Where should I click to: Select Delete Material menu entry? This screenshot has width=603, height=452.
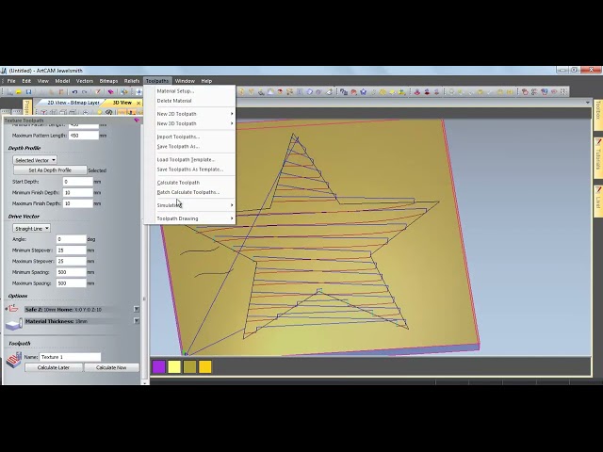(174, 101)
